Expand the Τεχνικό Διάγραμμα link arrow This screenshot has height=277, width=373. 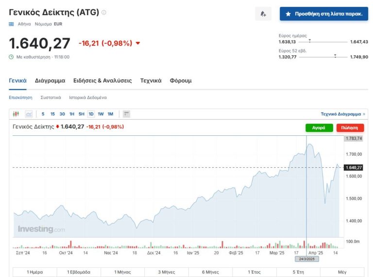tap(364, 114)
